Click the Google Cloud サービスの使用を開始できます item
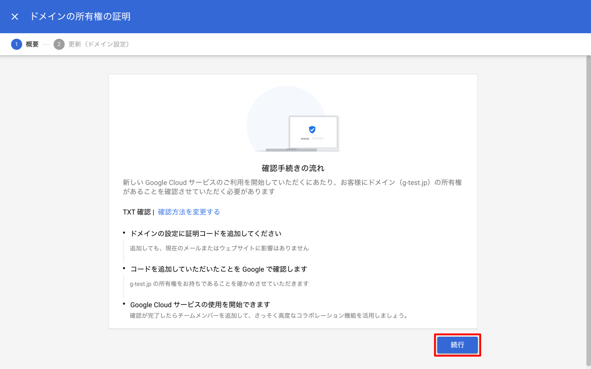Image resolution: width=591 pixels, height=369 pixels. [x=200, y=304]
